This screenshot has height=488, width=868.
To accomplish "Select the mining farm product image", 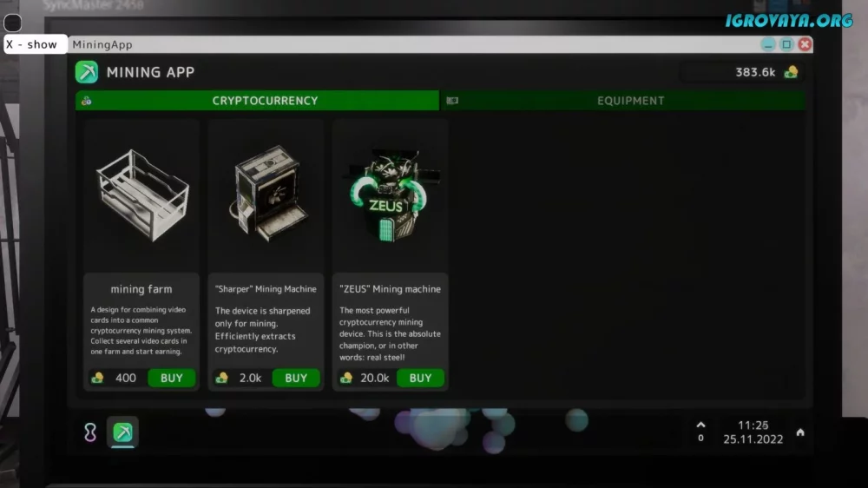I will [141, 195].
